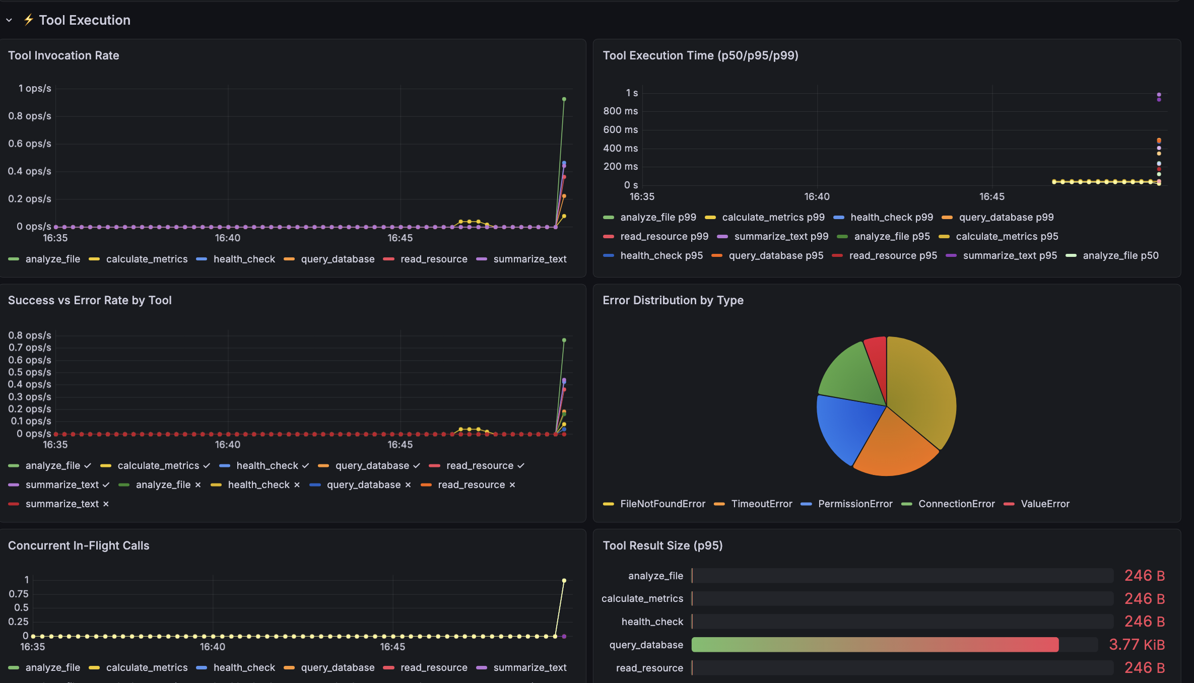Open the Tool Invocation Rate panel title

coord(63,55)
